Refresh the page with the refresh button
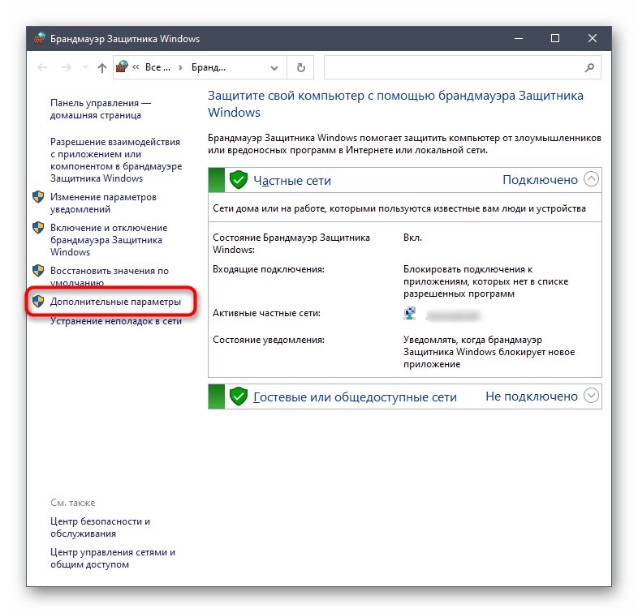Viewport: 638px width, 613px height. [300, 67]
